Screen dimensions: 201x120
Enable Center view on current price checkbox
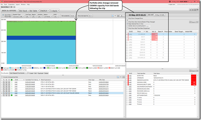click(x=127, y=26)
